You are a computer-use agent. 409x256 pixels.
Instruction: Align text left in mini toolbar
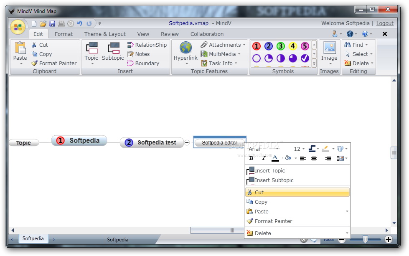tap(303, 158)
